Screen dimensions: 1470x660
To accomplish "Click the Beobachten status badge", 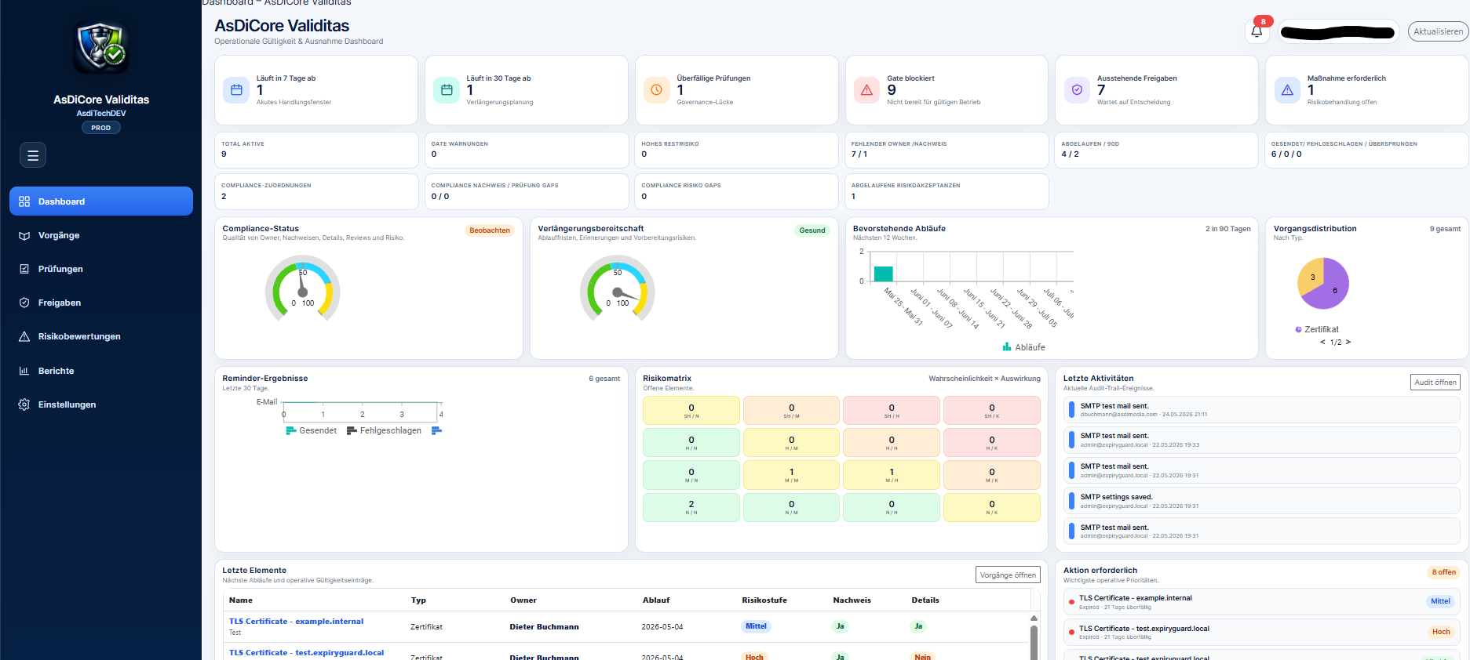I will [490, 230].
